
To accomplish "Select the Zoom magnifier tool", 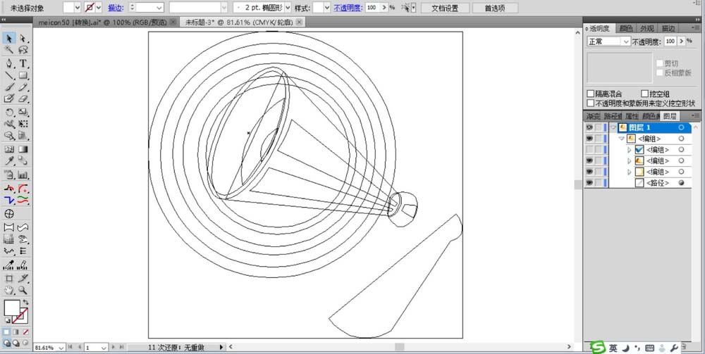I will click(23, 290).
